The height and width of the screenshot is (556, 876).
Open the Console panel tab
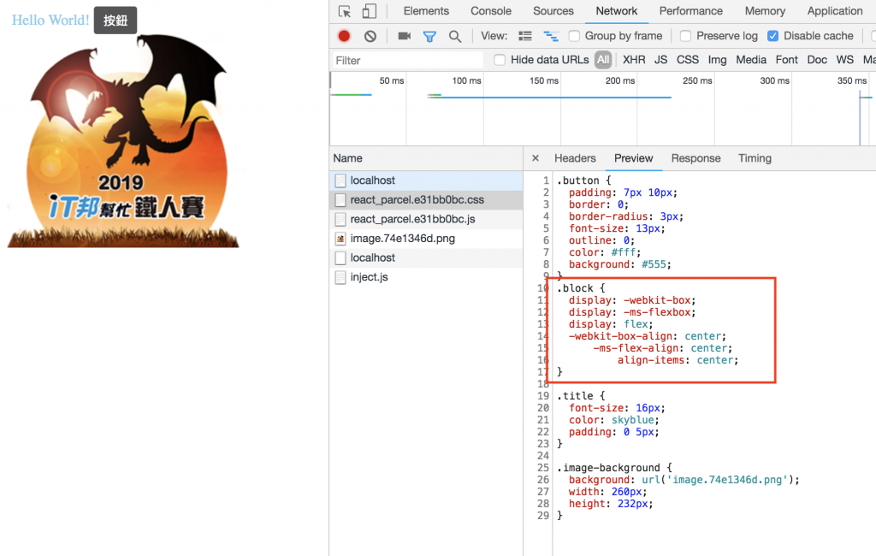(490, 11)
